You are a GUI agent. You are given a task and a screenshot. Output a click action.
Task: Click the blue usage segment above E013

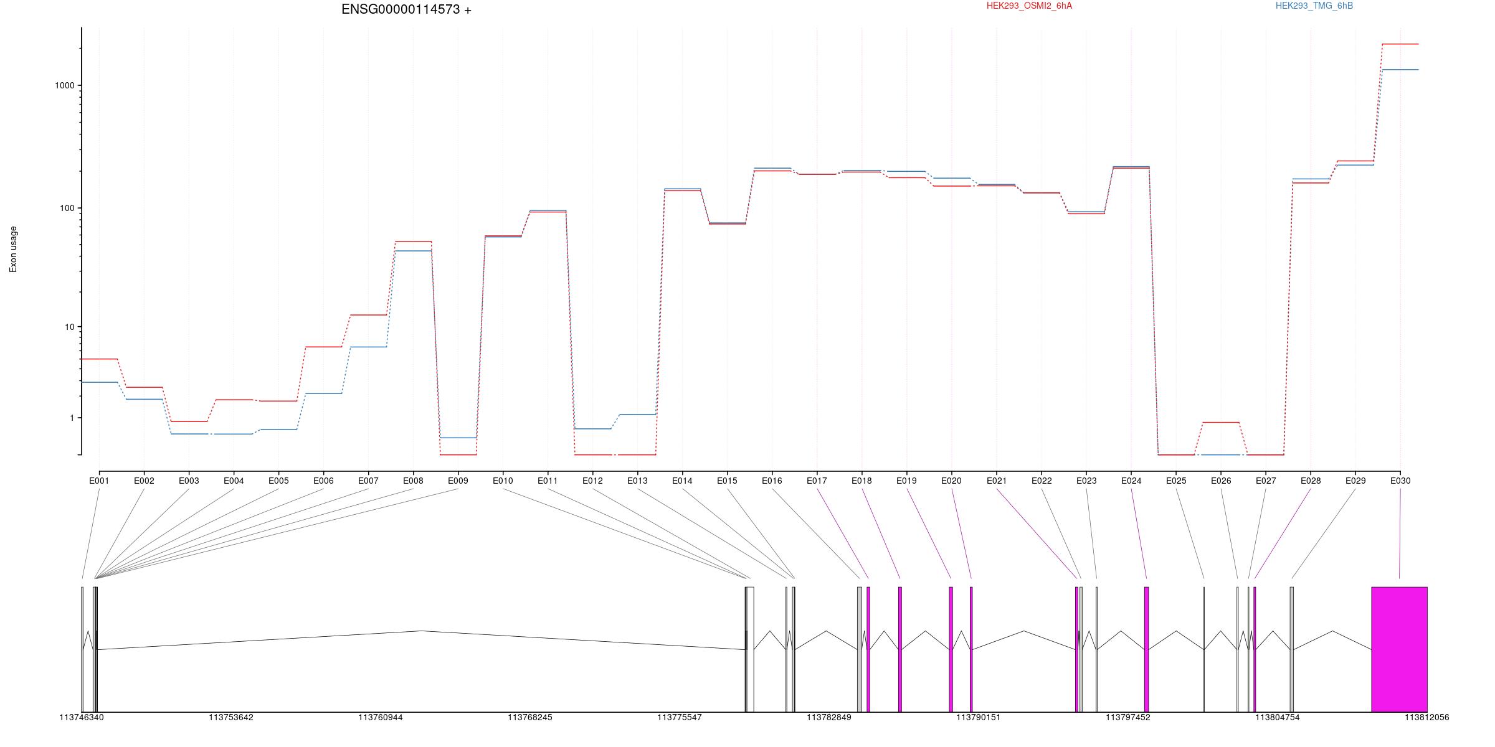coord(637,415)
